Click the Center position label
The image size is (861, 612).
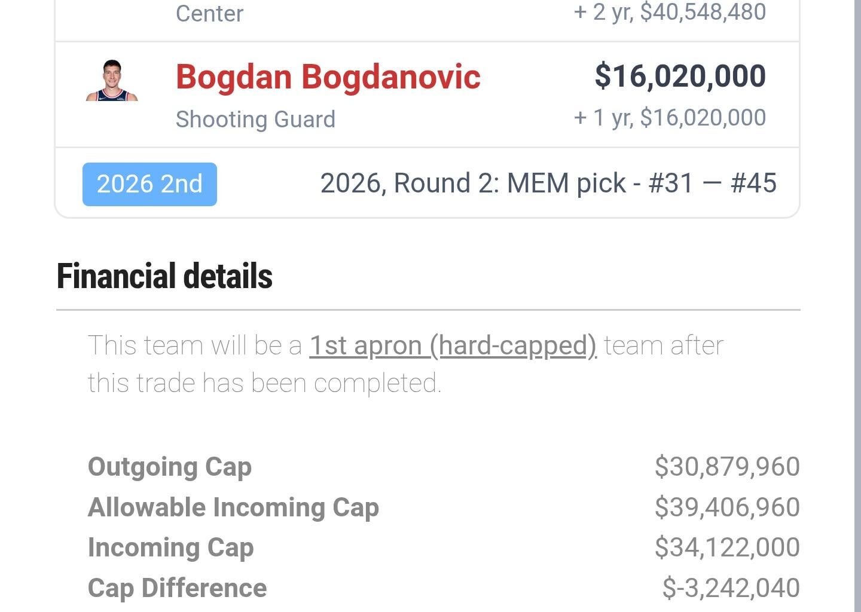[209, 14]
